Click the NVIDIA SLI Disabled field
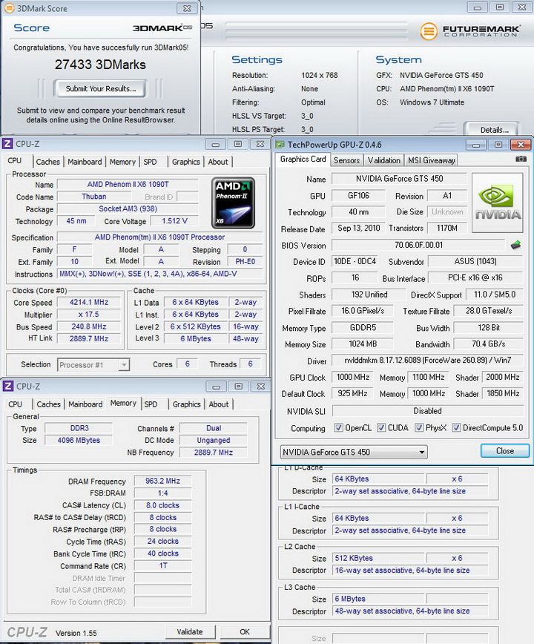The width and height of the screenshot is (534, 644). coord(427,411)
